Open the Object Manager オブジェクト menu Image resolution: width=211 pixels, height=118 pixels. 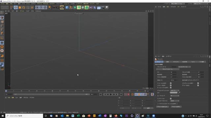point(173,7)
